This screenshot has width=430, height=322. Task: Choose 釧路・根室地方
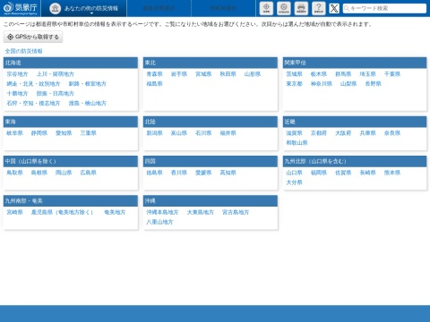click(x=88, y=84)
